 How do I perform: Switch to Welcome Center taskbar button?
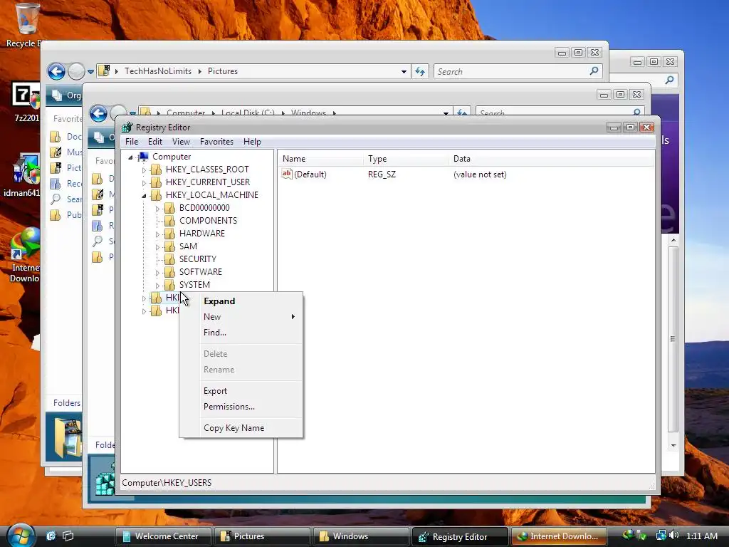click(163, 536)
